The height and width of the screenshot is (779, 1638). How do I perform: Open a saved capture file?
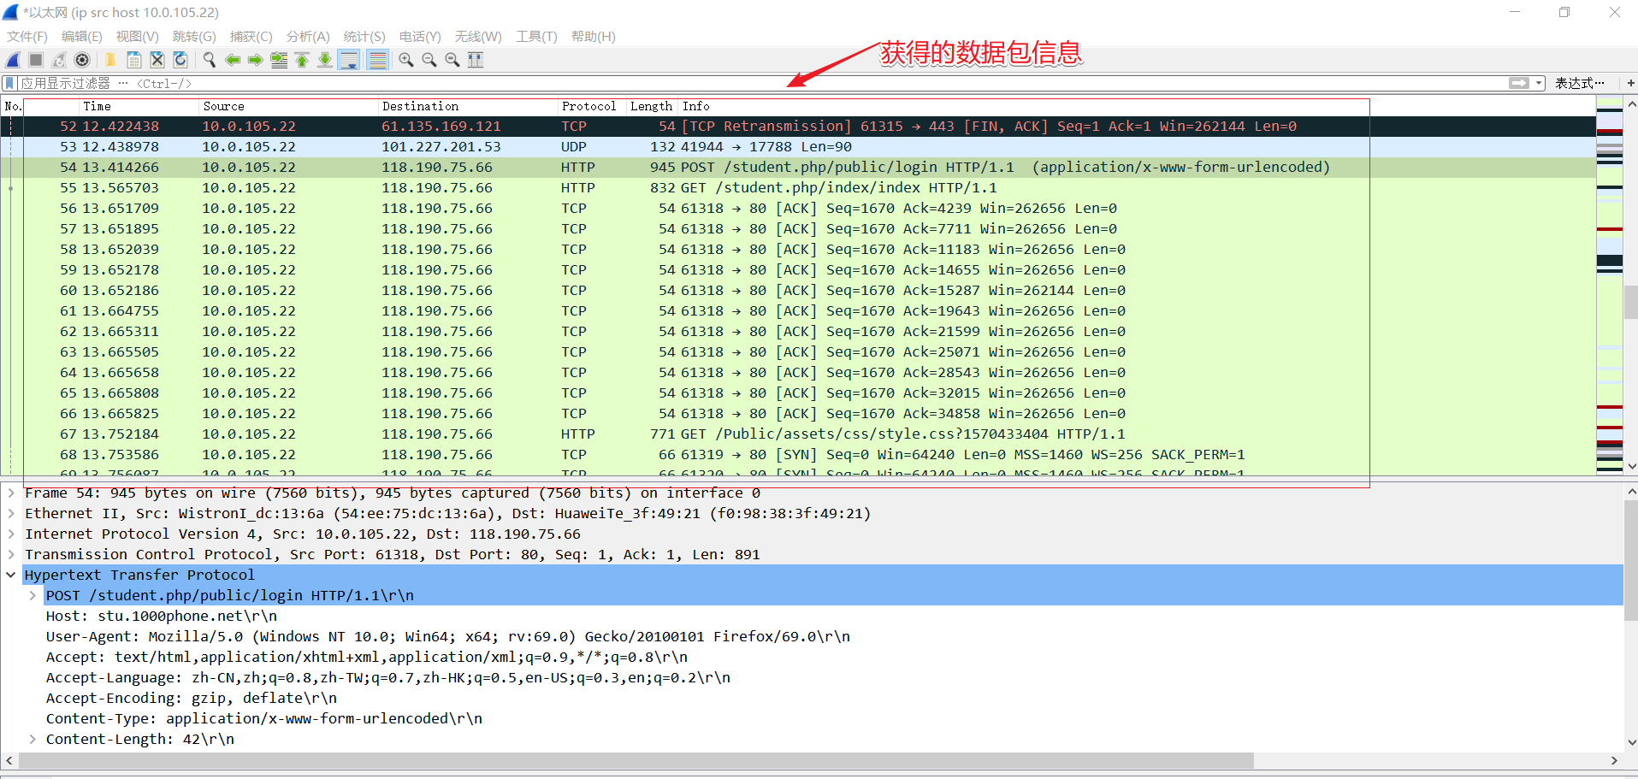109,60
